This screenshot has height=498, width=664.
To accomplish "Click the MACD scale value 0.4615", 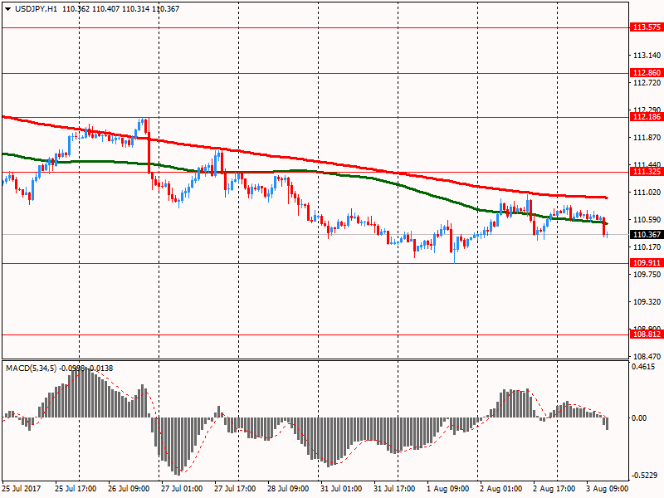I will [x=642, y=367].
